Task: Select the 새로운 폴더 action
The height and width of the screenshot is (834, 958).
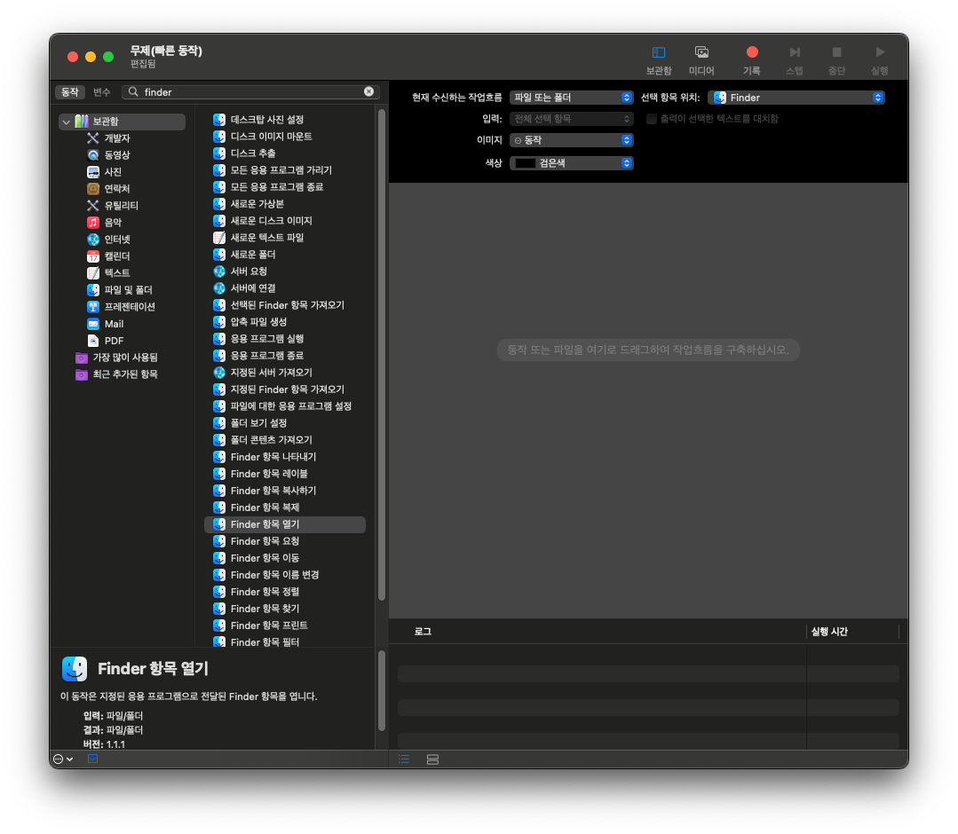Action: coord(252,255)
